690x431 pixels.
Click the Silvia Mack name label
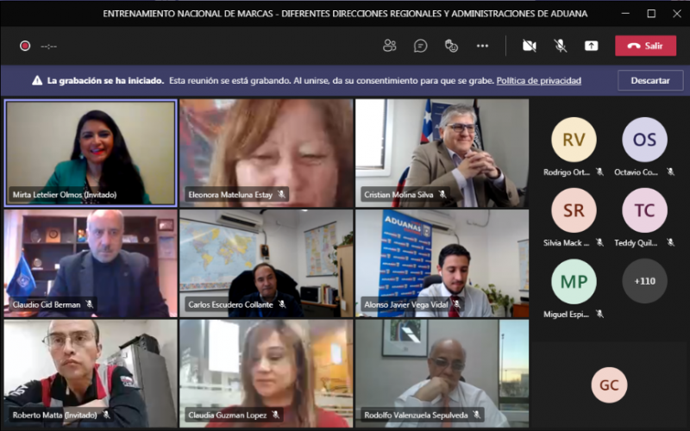coord(566,242)
